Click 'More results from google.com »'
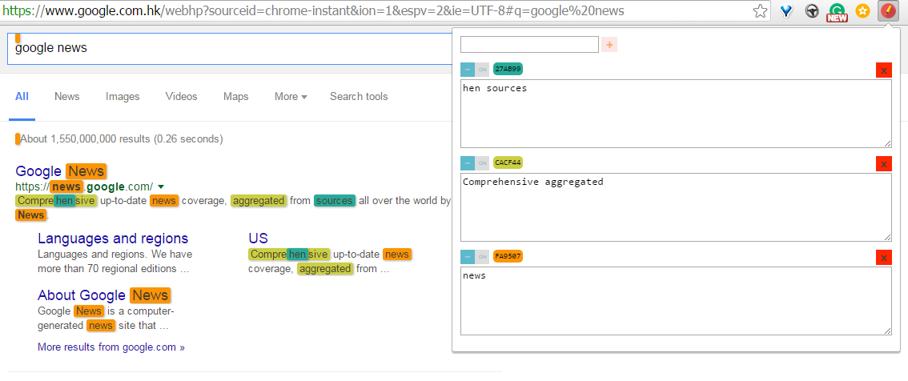Image resolution: width=908 pixels, height=381 pixels. pos(111,347)
